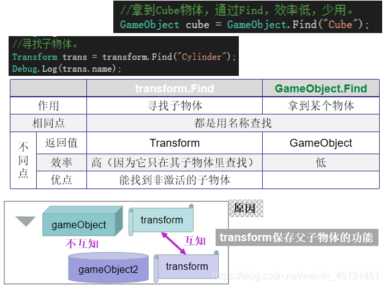Click the transform.Find column header
The image size is (384, 287).
(x=175, y=88)
